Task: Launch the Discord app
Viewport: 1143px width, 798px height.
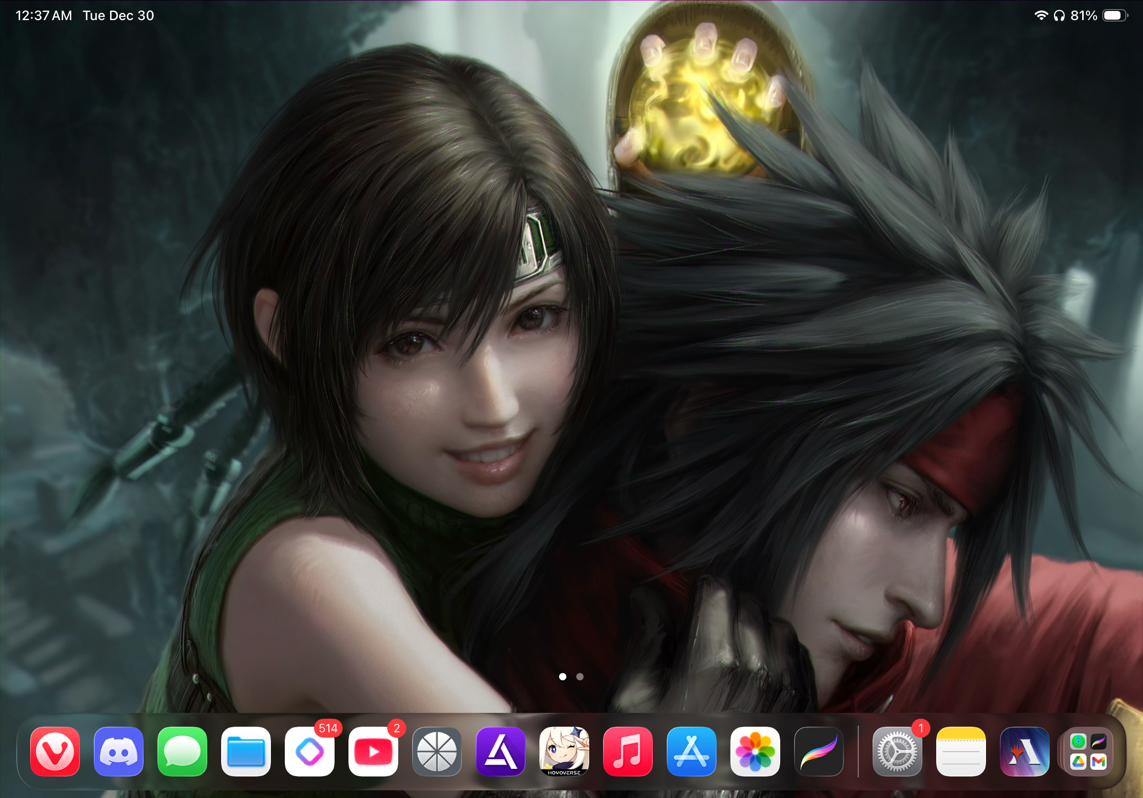Action: 119,751
